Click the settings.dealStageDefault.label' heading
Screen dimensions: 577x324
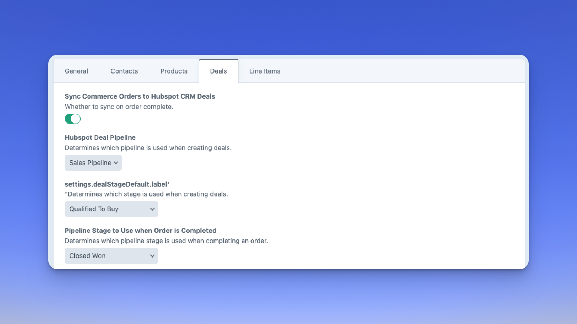117,184
